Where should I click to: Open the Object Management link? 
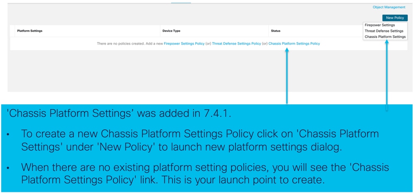pos(389,7)
